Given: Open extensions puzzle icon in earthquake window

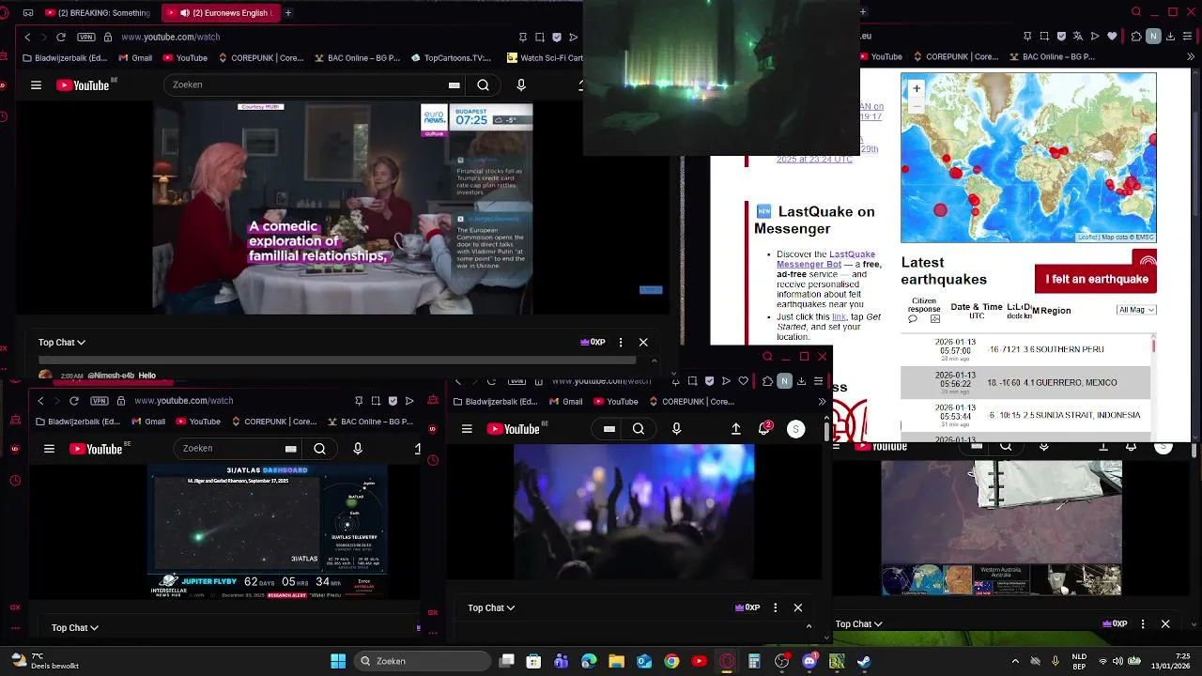Looking at the screenshot, I should [1135, 37].
